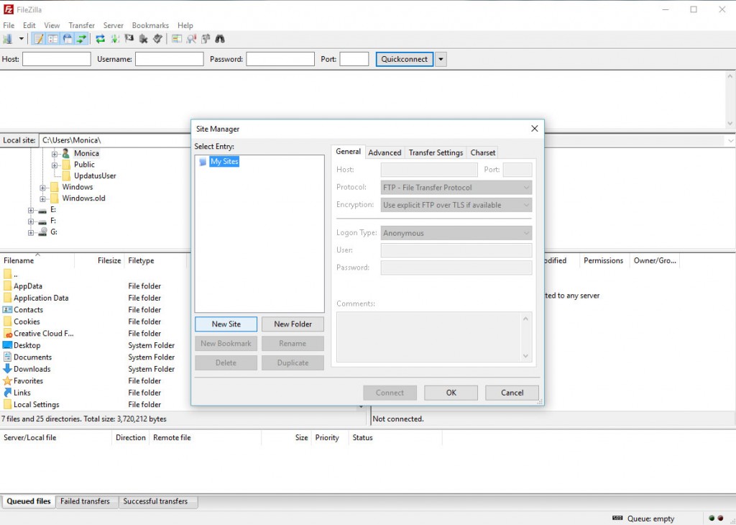Focus the quickconnect Host field
Viewport: 736px width, 525px height.
coord(56,59)
